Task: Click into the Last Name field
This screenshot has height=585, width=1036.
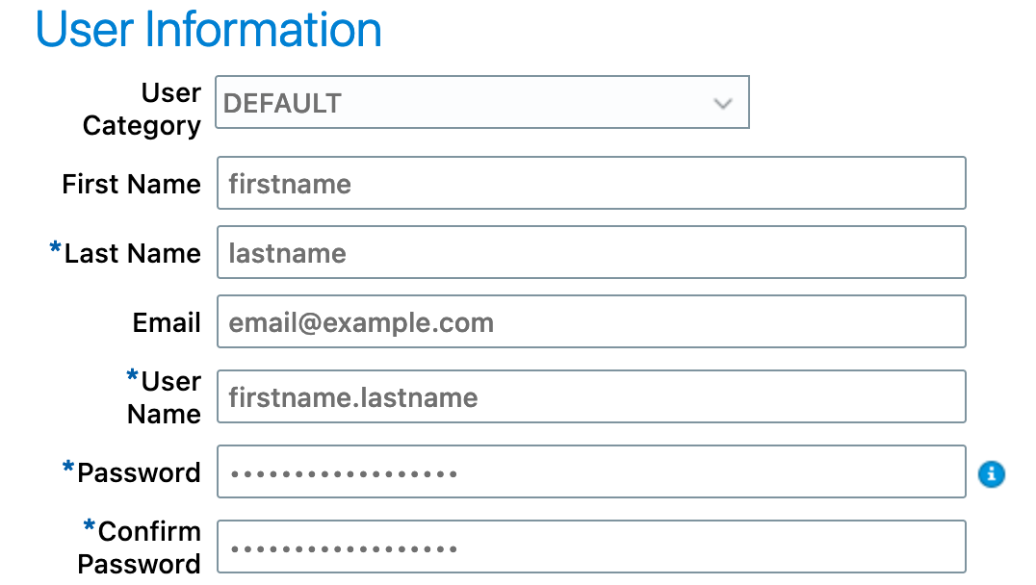Action: (591, 252)
